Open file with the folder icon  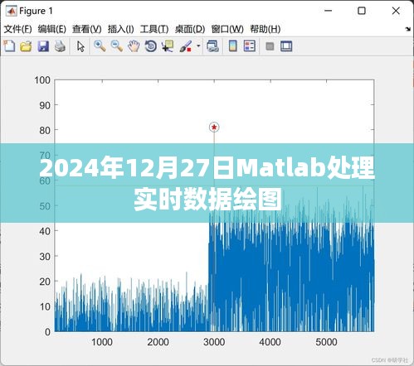click(26, 46)
